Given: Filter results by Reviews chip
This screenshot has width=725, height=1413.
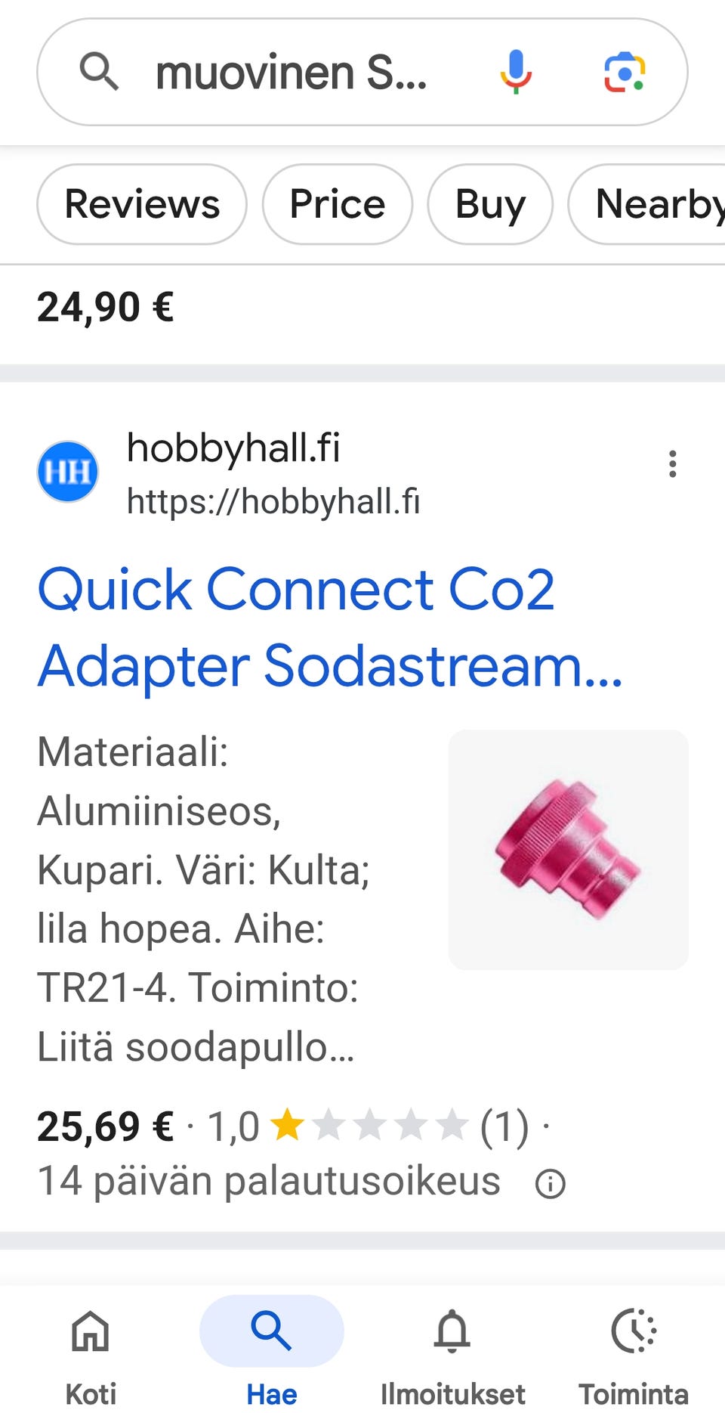Looking at the screenshot, I should click(142, 204).
